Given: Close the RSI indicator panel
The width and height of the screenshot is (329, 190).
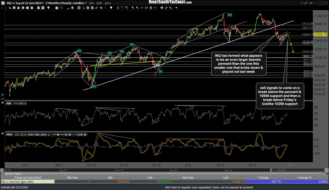Looking at the screenshot, I should [x=2, y=103].
